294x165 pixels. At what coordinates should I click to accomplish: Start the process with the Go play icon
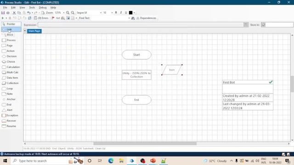tap(3, 18)
